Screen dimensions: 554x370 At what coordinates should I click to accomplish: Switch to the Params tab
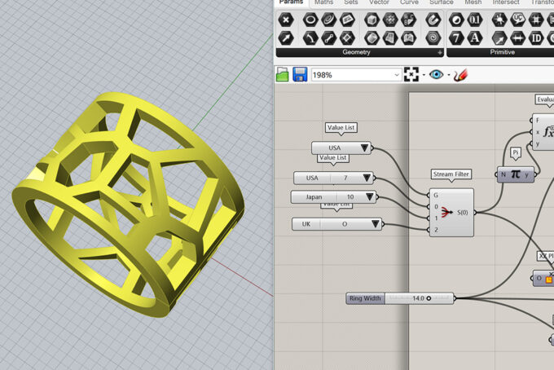pyautogui.click(x=291, y=2)
